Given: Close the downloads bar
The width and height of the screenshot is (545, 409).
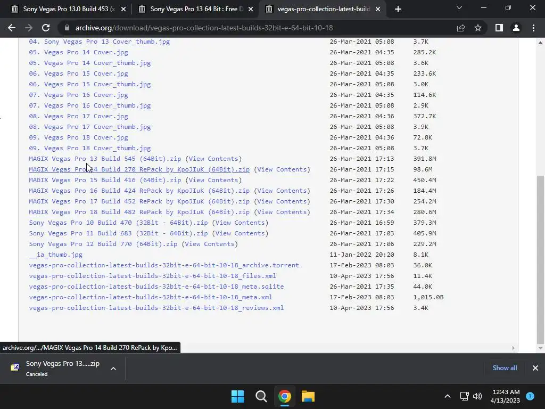Looking at the screenshot, I should [x=535, y=368].
